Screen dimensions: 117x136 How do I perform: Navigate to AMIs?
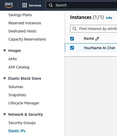click(12, 59)
